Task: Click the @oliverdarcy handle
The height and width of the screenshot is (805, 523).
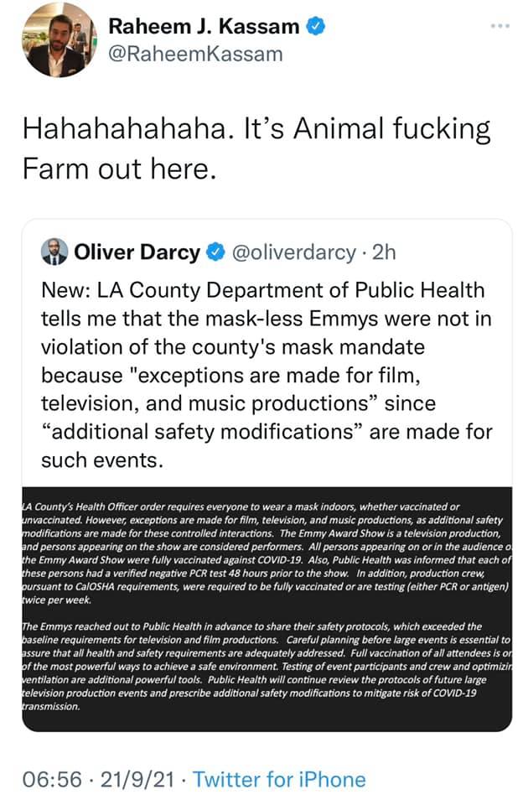Action: click(x=290, y=252)
